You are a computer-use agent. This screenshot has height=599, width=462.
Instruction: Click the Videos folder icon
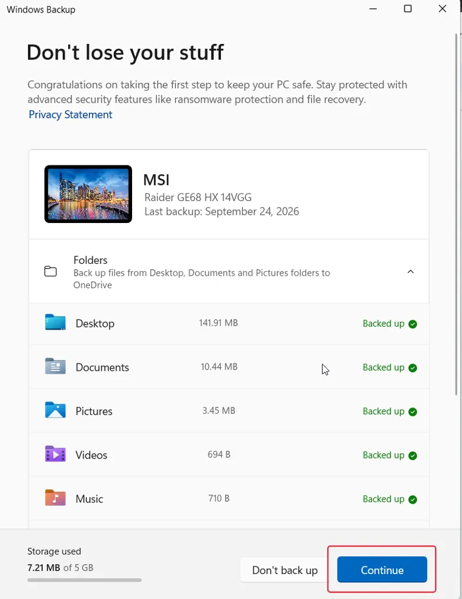pos(55,454)
